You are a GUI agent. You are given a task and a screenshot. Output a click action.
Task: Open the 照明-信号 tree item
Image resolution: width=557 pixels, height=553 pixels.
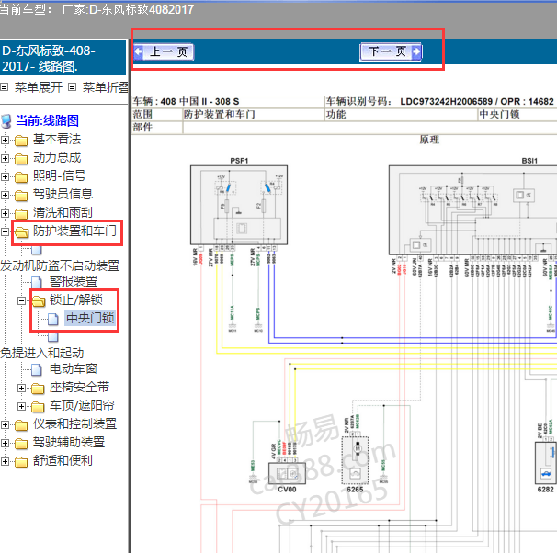click(x=60, y=175)
